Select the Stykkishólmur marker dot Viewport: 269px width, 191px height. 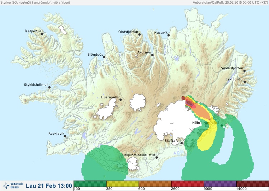(49, 88)
